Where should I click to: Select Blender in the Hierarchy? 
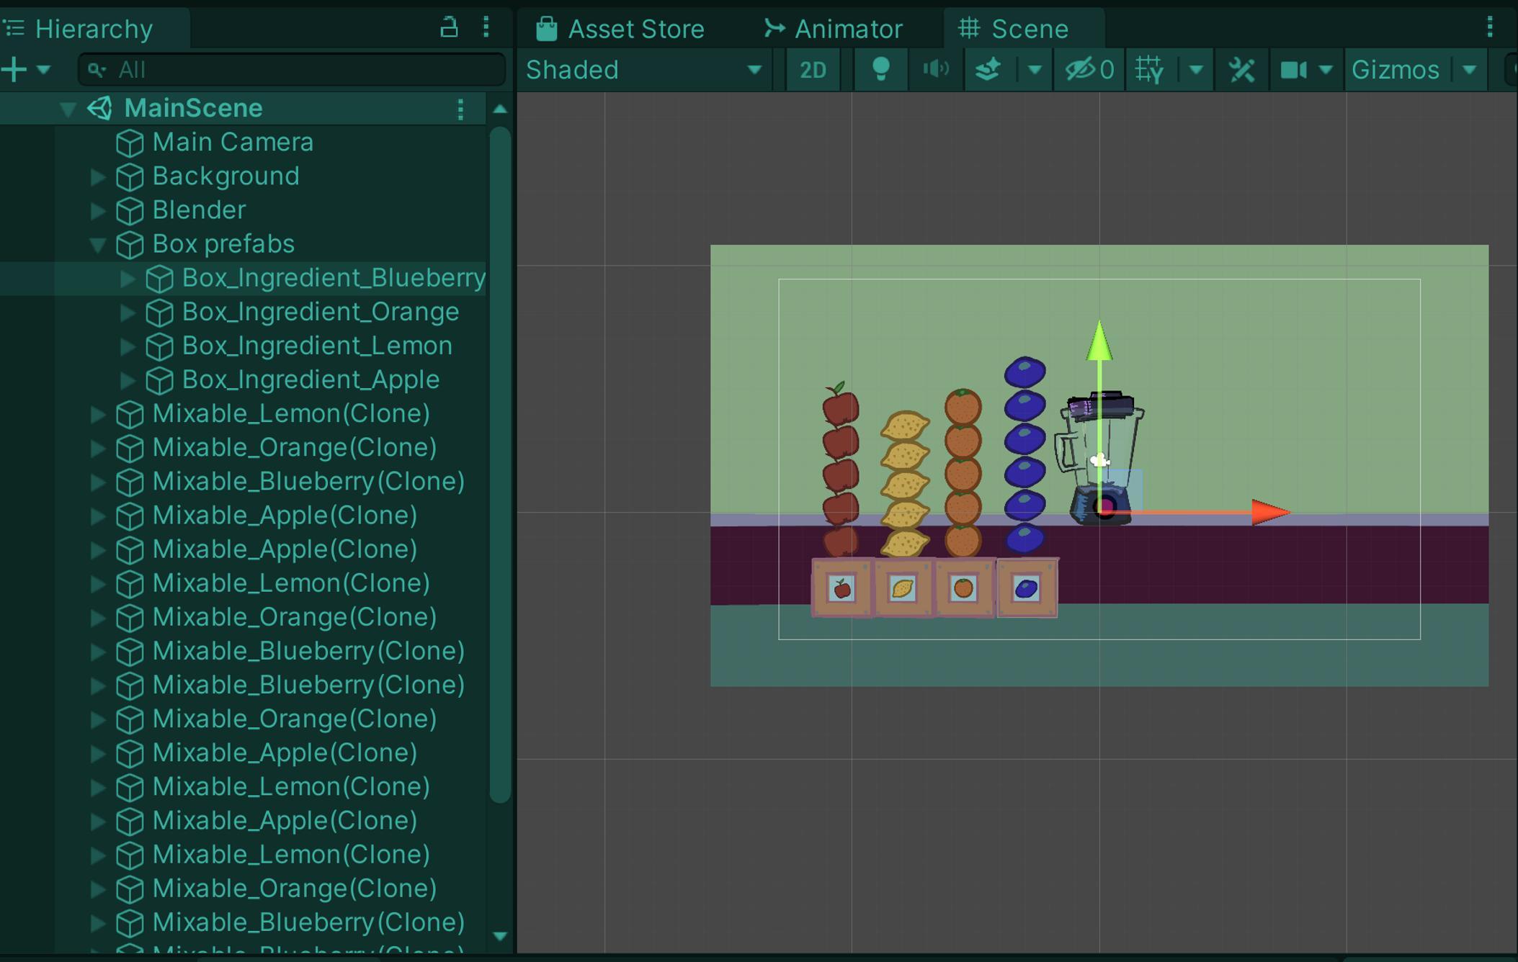click(x=199, y=210)
